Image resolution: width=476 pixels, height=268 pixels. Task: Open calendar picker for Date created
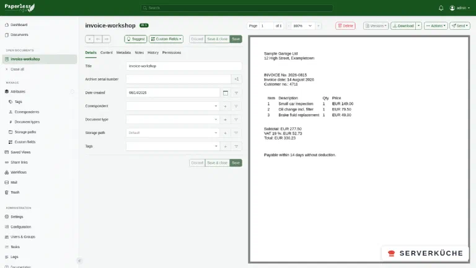pyautogui.click(x=225, y=92)
